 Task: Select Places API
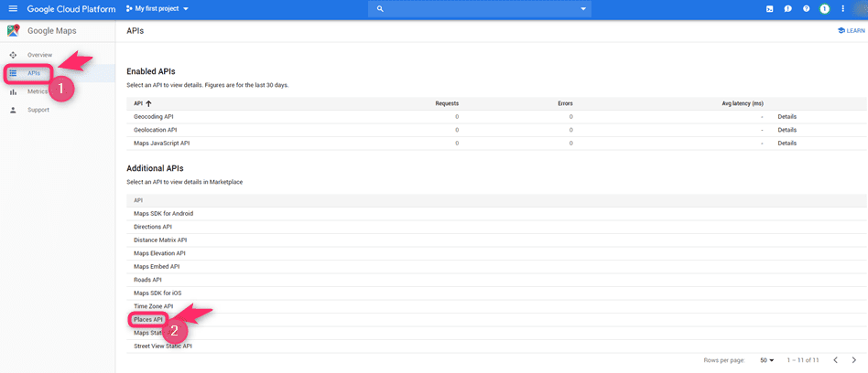(147, 319)
